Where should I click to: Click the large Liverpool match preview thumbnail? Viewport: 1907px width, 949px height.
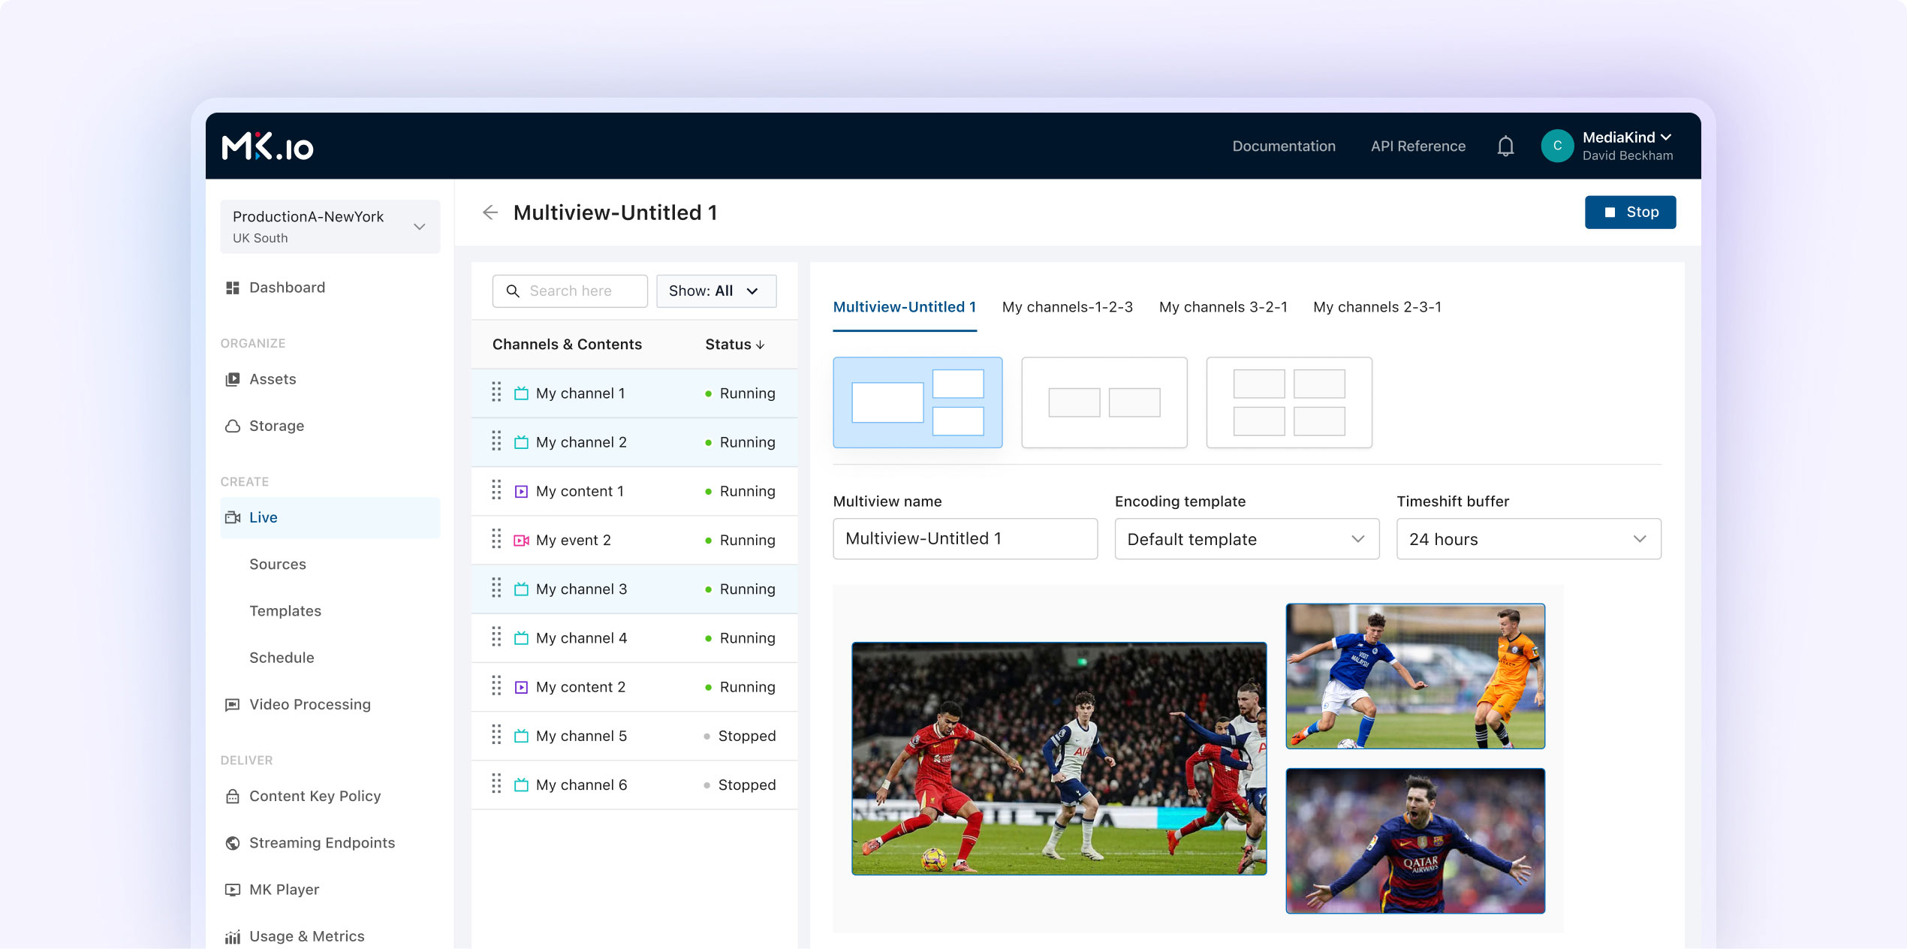point(1059,758)
